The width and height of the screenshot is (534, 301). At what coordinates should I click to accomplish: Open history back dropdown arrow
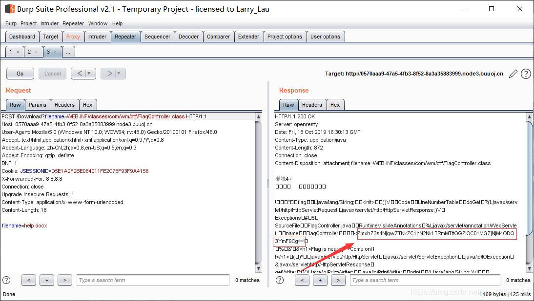88,74
